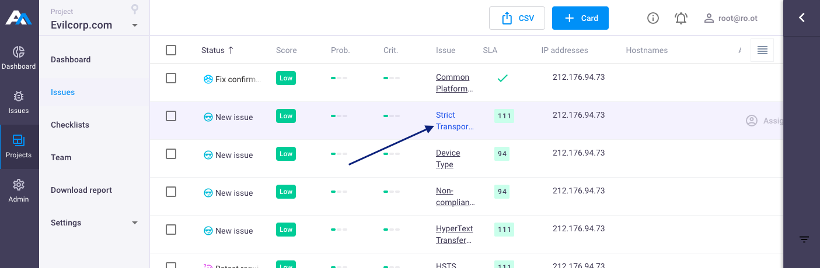The width and height of the screenshot is (820, 268).
Task: Open the Device Type issue link
Action: click(x=448, y=158)
